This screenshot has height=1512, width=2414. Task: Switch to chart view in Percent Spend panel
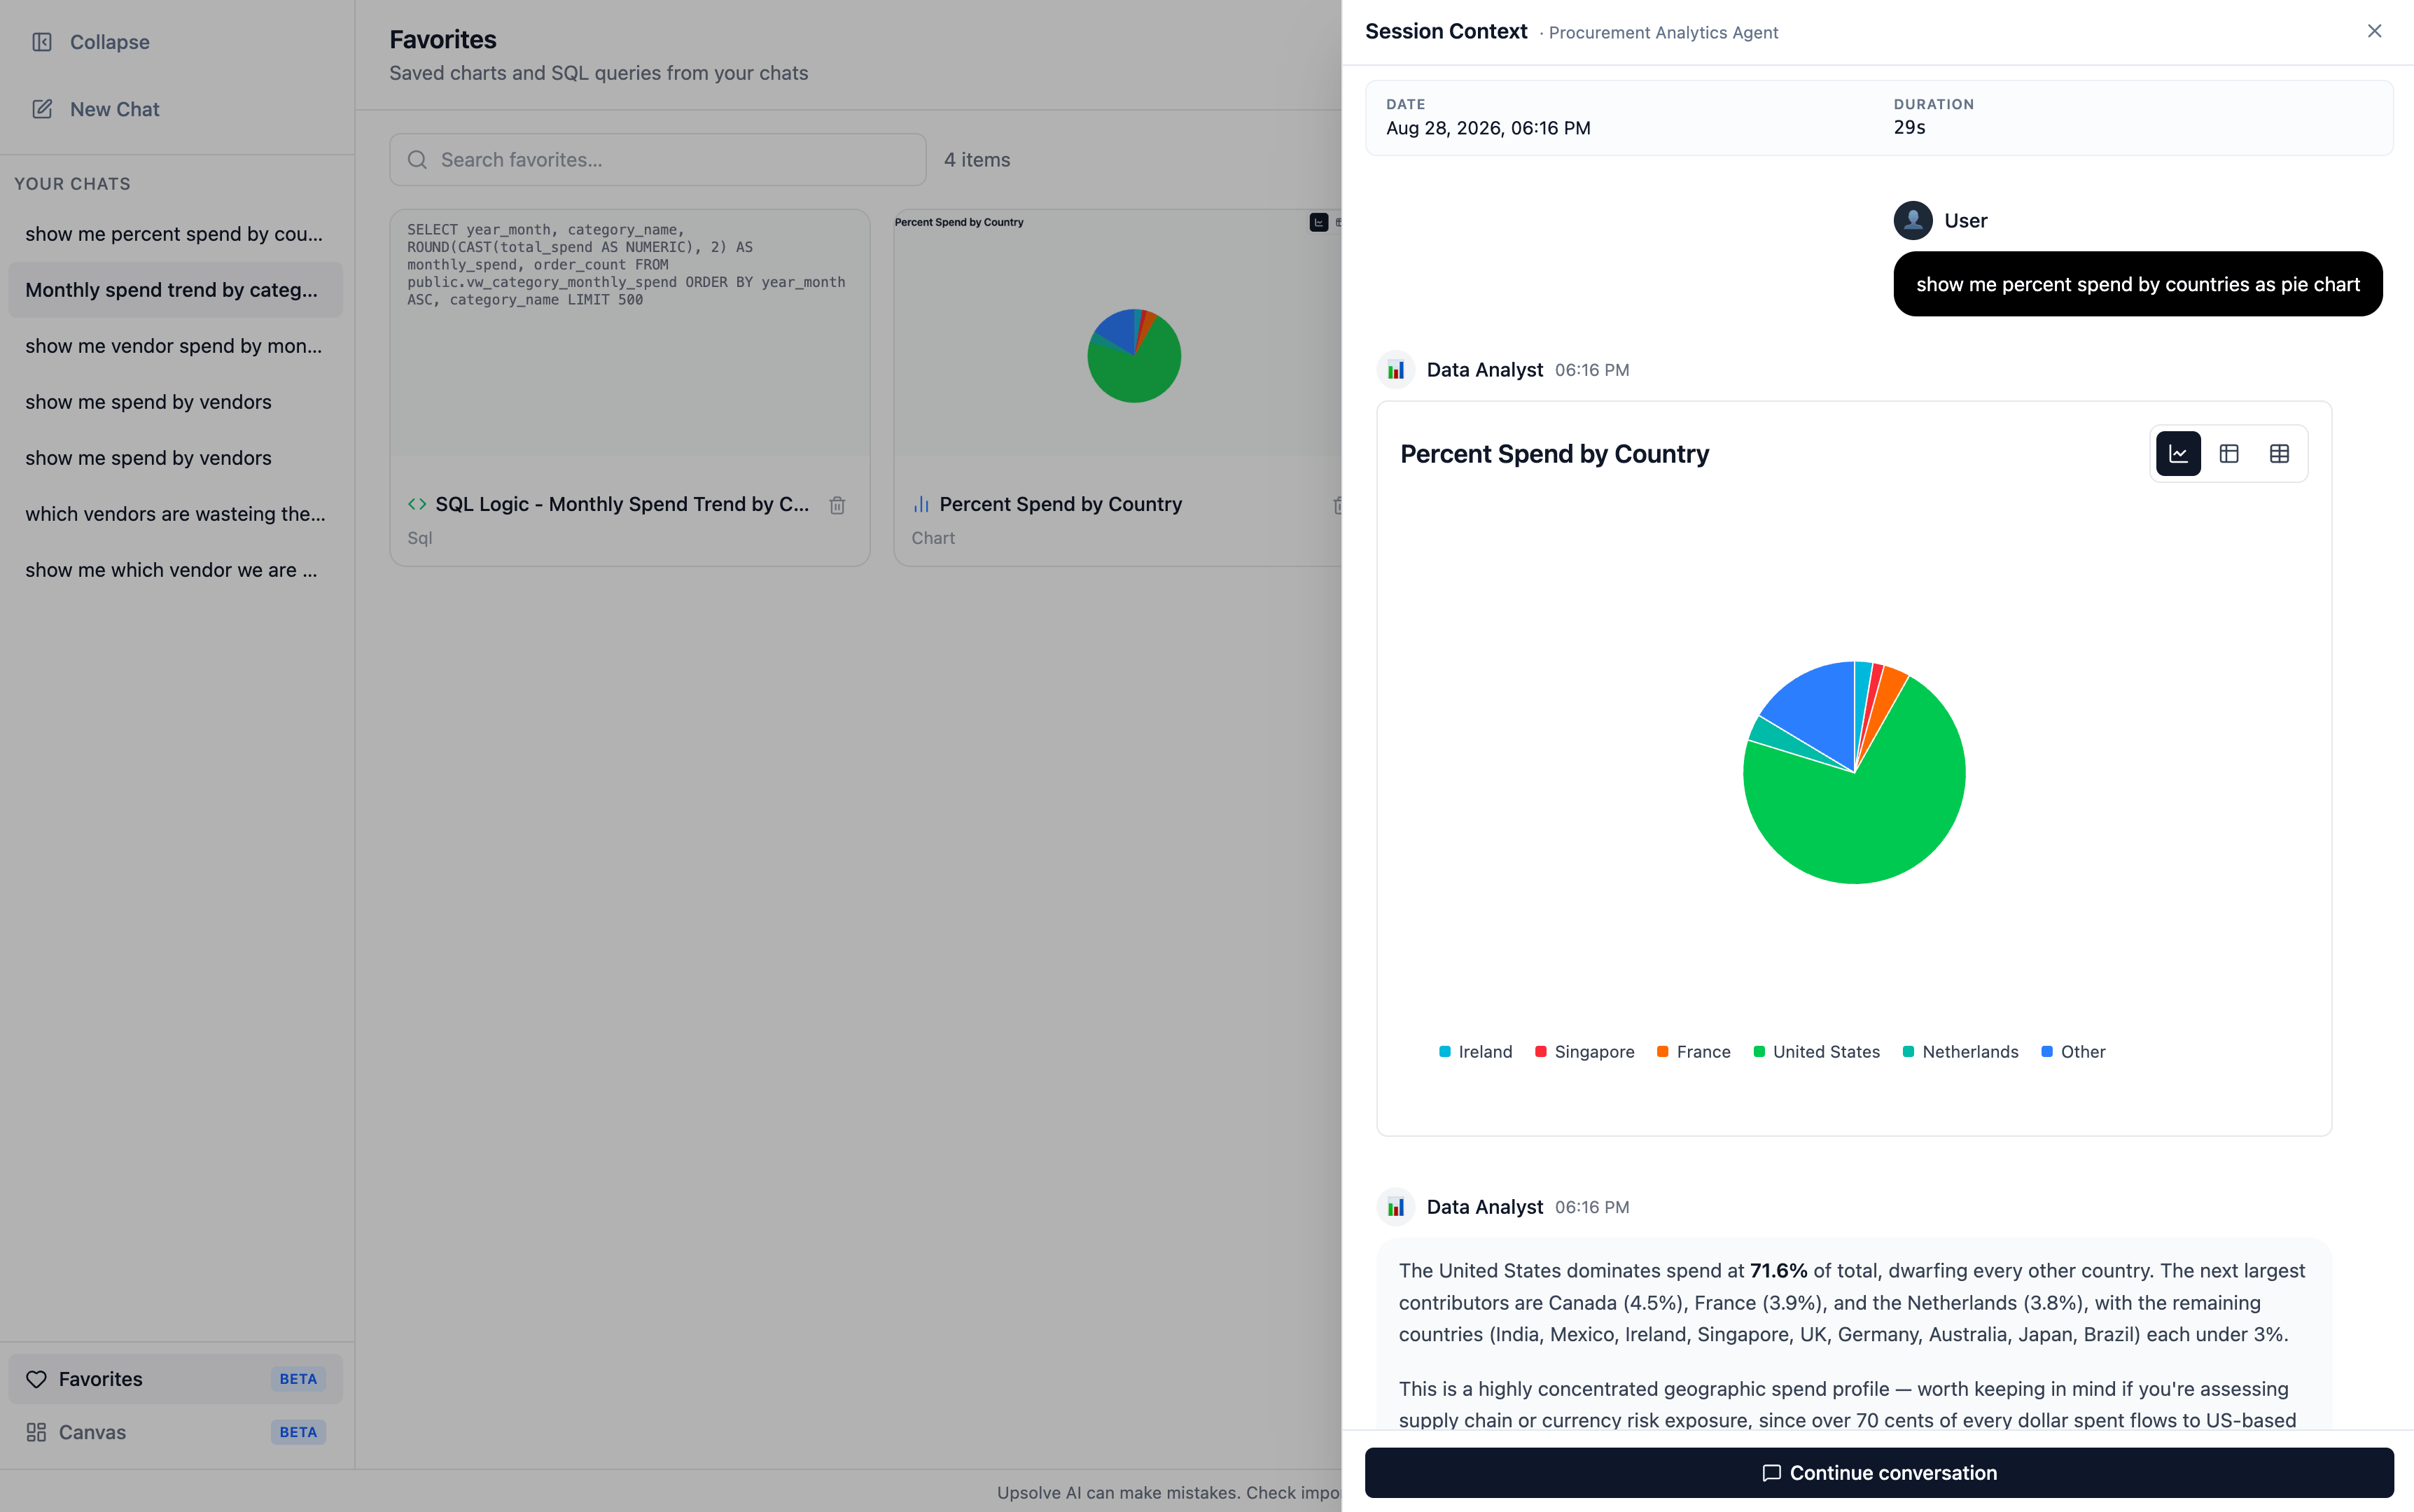click(x=2178, y=454)
